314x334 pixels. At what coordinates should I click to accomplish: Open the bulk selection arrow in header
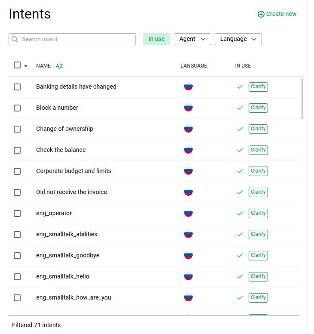[26, 66]
